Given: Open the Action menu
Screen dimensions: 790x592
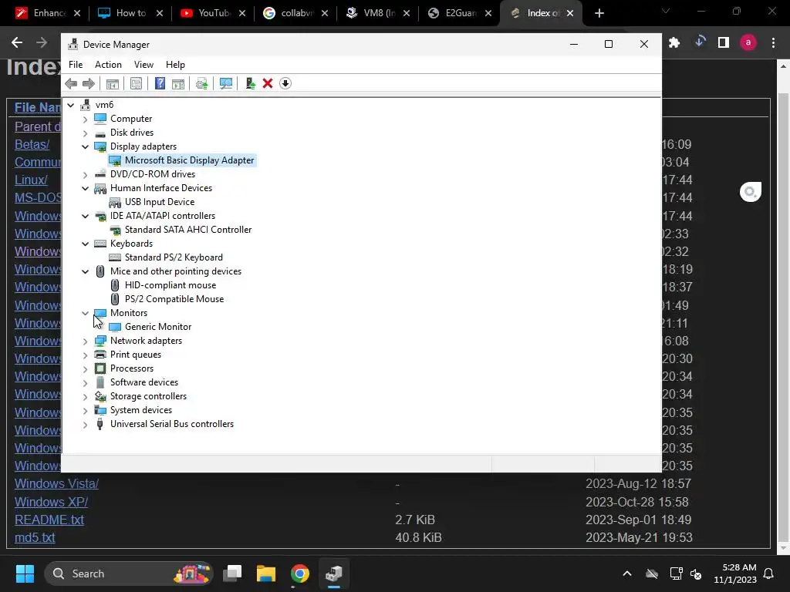Looking at the screenshot, I should point(108,65).
